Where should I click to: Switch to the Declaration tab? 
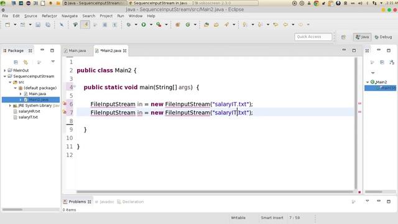click(x=131, y=202)
